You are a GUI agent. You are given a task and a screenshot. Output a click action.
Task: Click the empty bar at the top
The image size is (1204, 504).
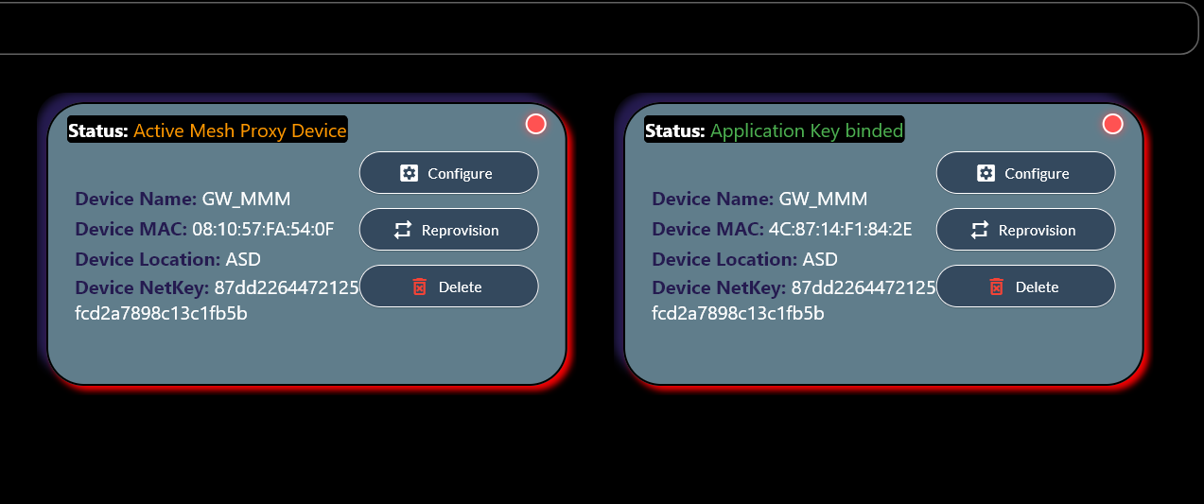596,28
